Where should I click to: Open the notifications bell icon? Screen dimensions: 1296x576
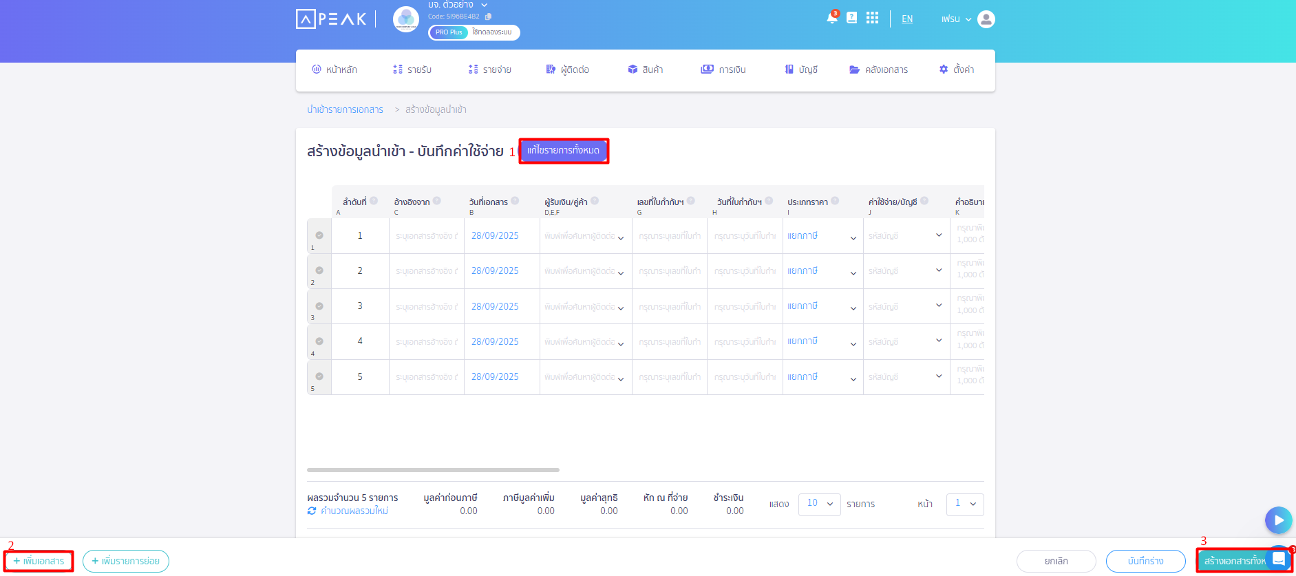831,19
